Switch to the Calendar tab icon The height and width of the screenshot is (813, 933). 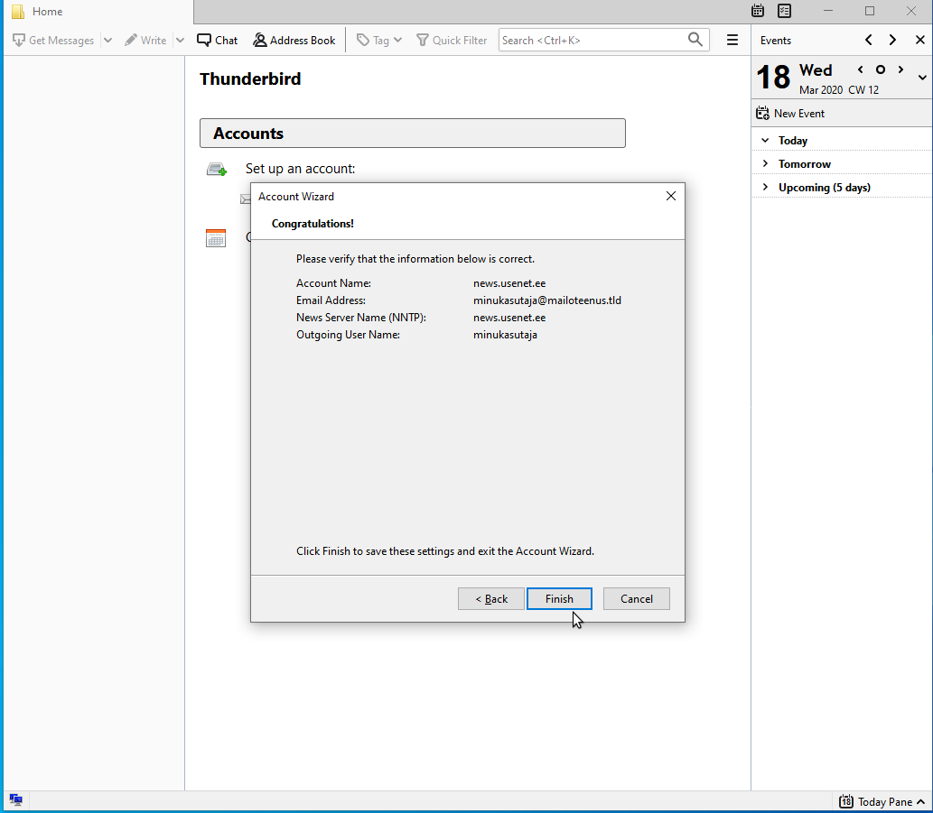759,11
